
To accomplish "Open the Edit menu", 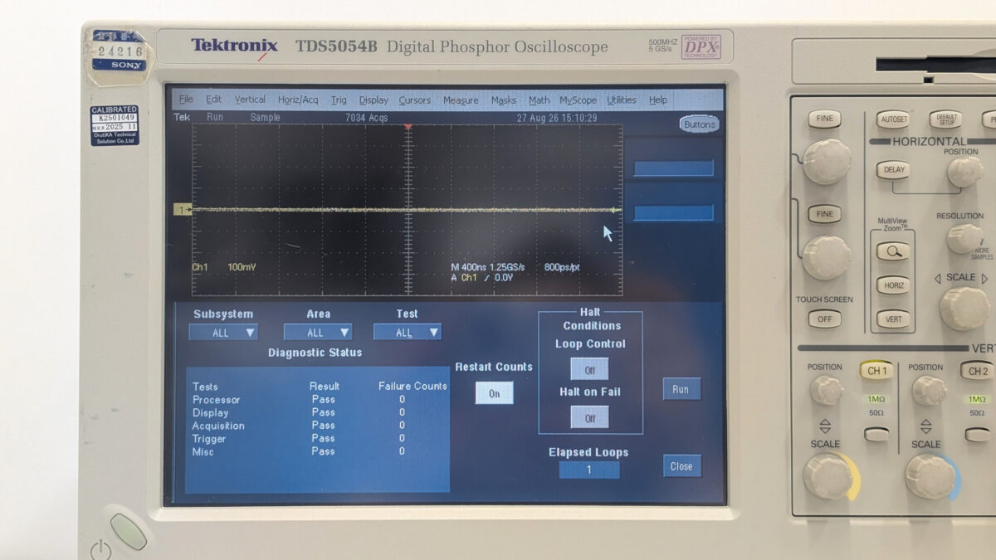I will coord(213,100).
